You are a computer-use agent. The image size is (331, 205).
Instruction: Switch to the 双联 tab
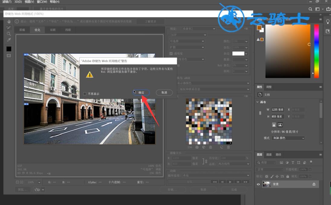(x=53, y=30)
